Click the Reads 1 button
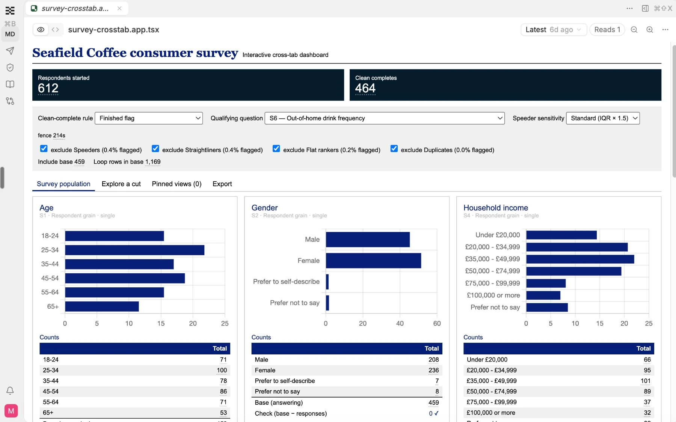Screen dimensions: 676x422 coord(607,30)
